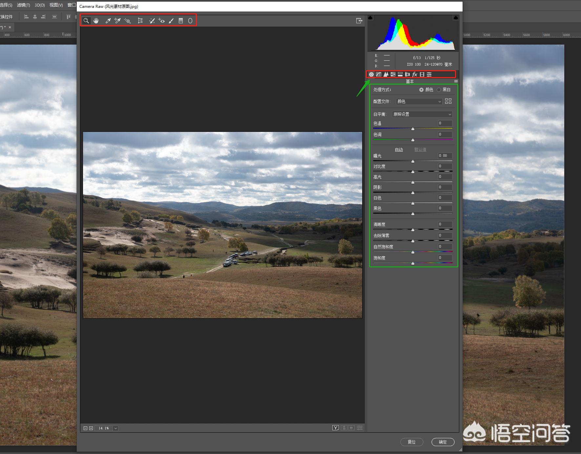Toggle the highlight clipping warning triangle
This screenshot has height=454, width=581.
[x=455, y=18]
